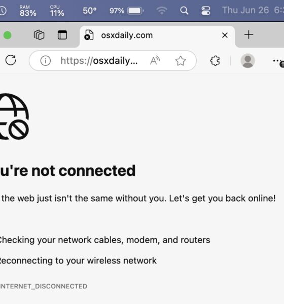Reload the page with the refresh icon
This screenshot has height=304, width=284.
click(x=11, y=60)
